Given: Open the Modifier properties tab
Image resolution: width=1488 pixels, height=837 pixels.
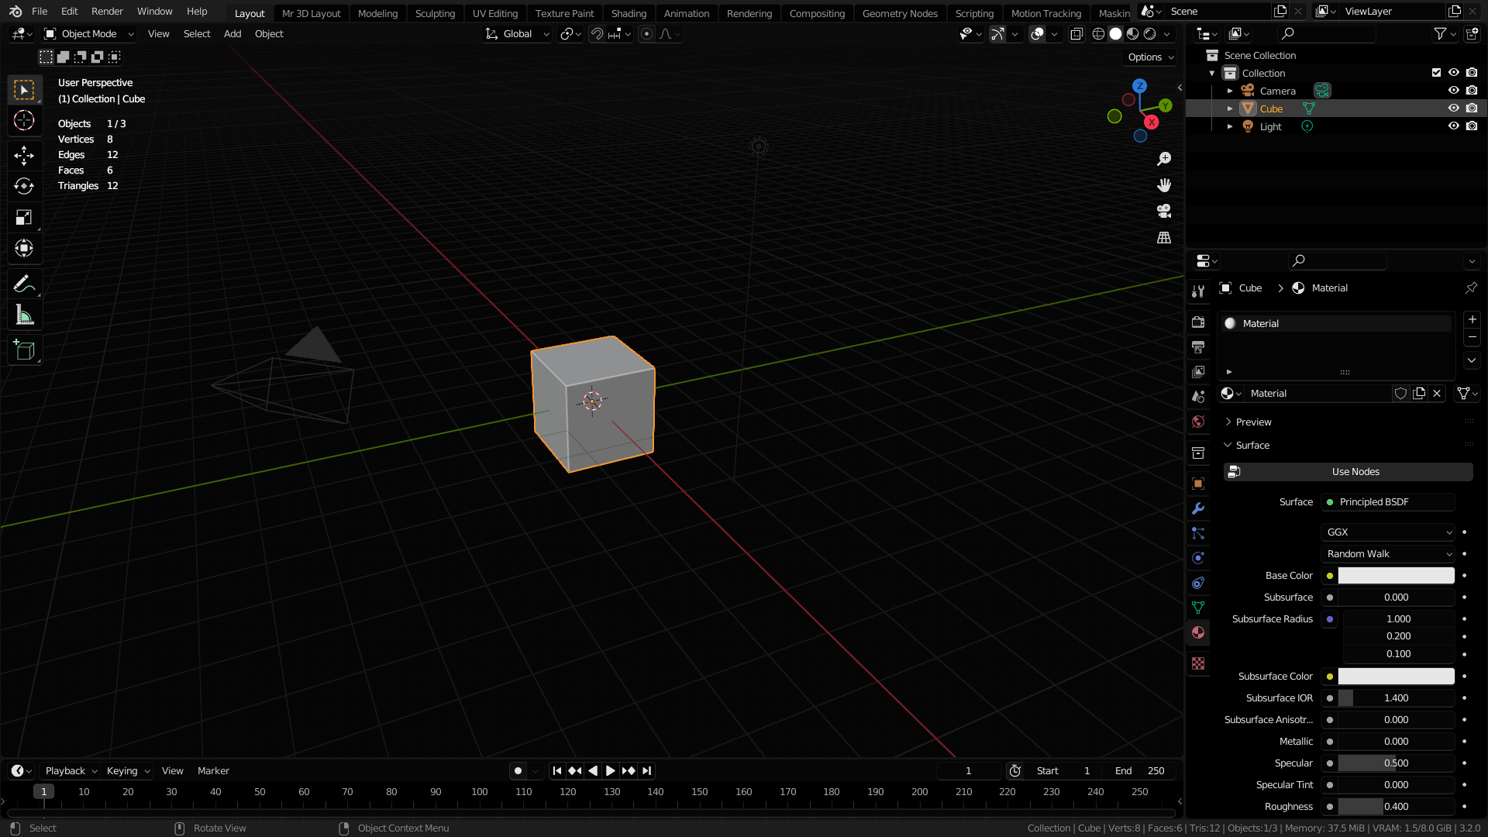Looking at the screenshot, I should 1198,508.
